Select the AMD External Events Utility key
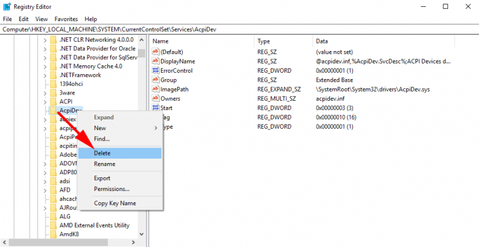 (94, 225)
